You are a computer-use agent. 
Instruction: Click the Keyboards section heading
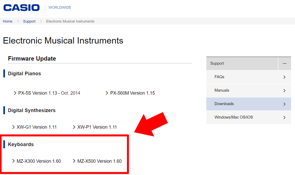[21, 144]
